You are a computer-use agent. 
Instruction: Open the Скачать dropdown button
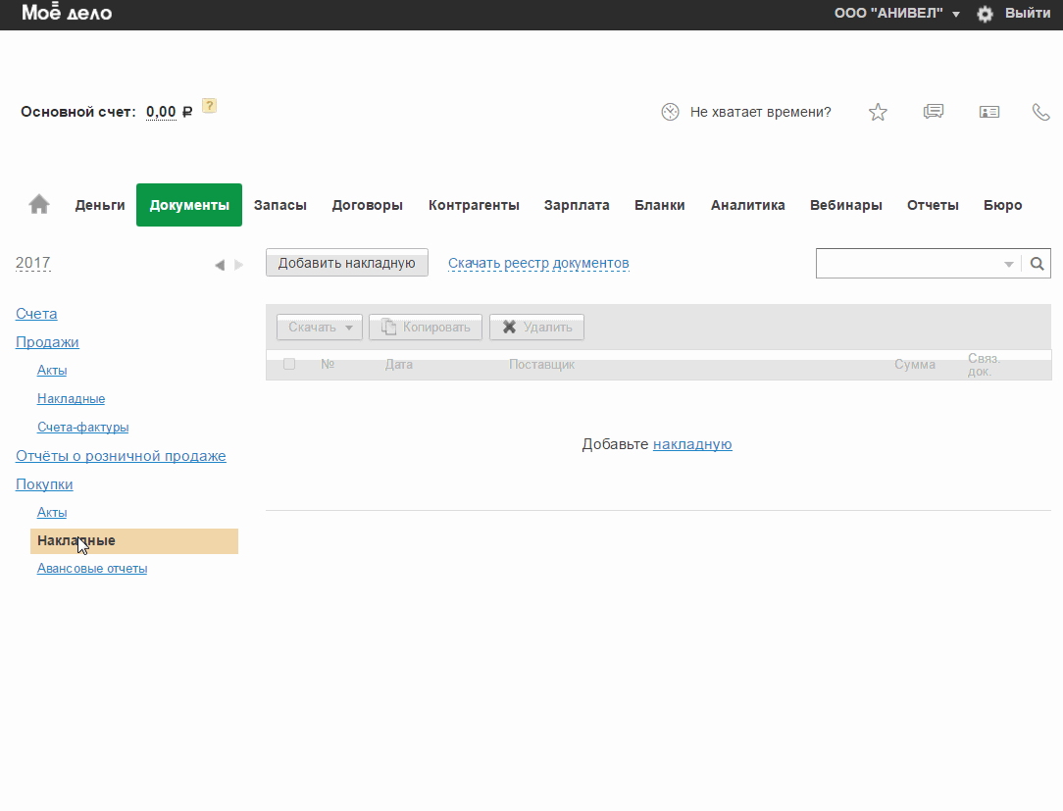click(x=320, y=328)
